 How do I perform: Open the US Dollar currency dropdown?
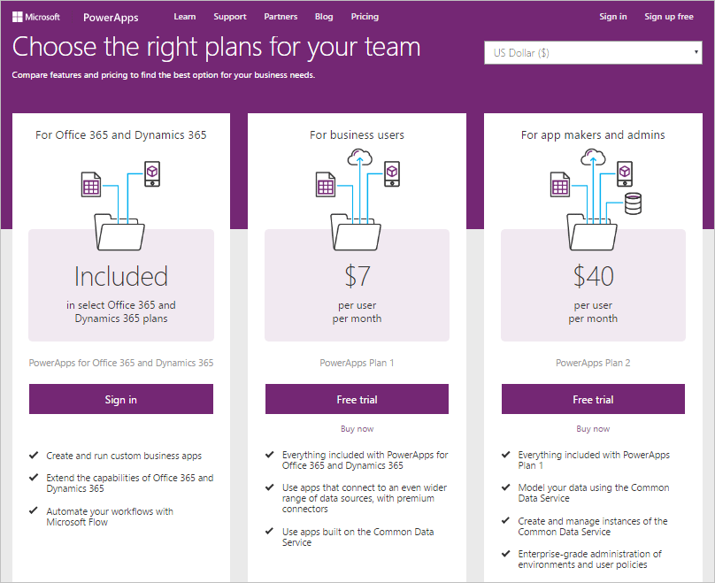coord(593,52)
